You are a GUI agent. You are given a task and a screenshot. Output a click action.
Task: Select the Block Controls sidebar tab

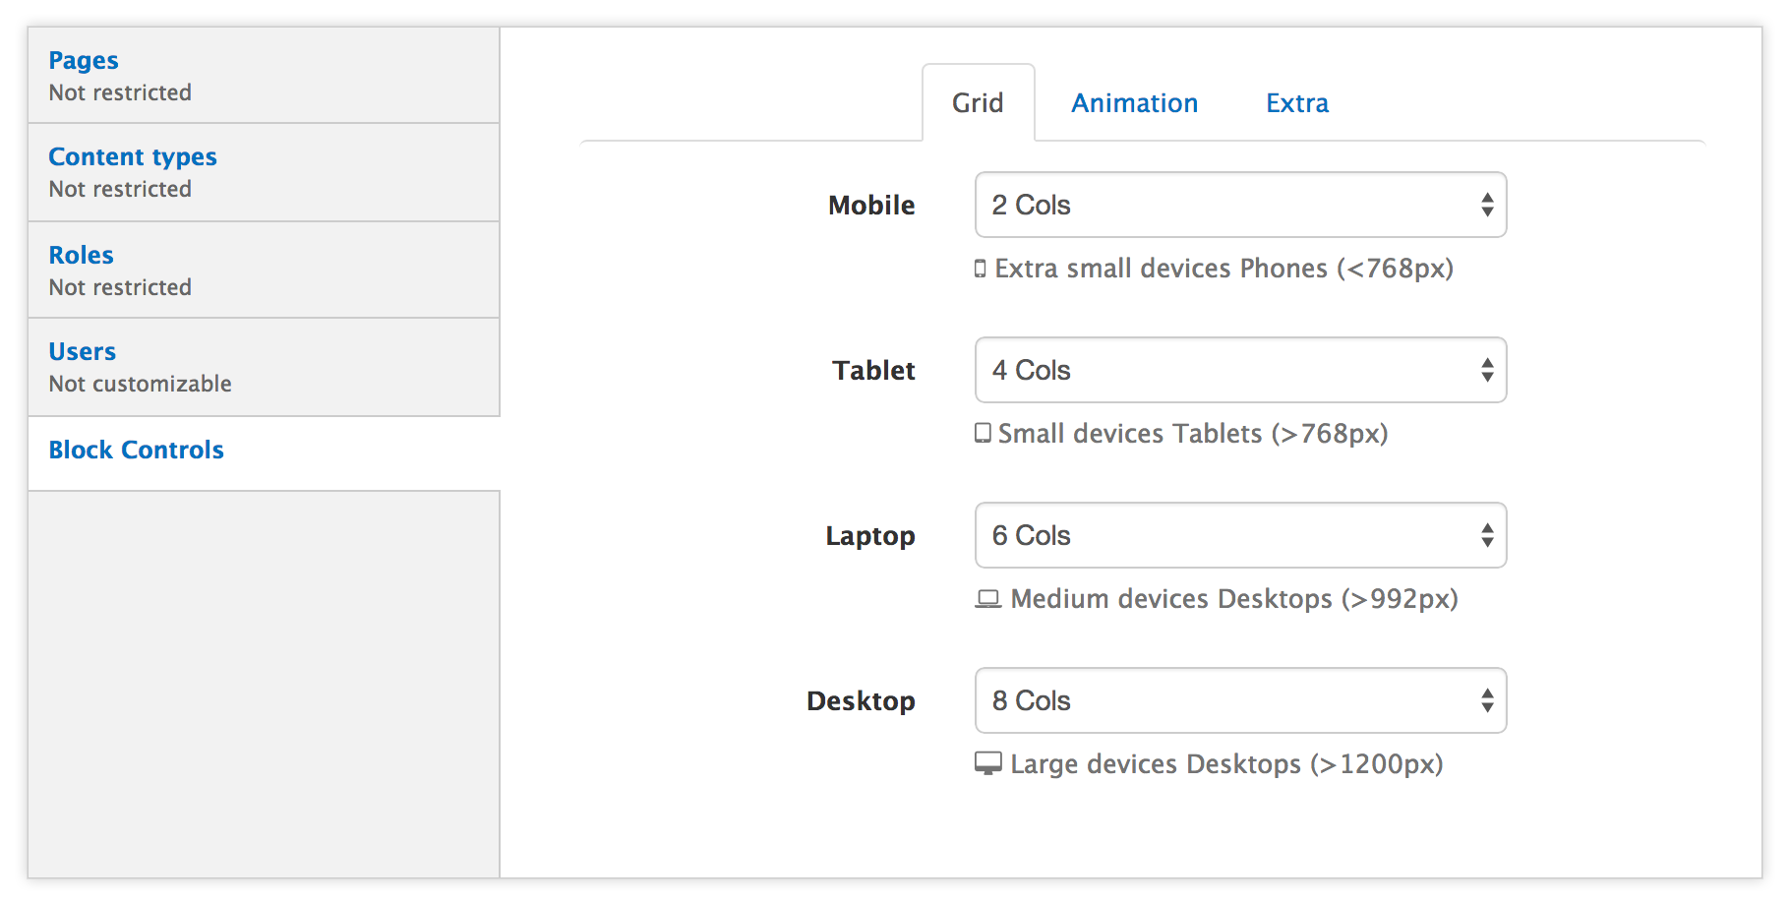tap(137, 451)
